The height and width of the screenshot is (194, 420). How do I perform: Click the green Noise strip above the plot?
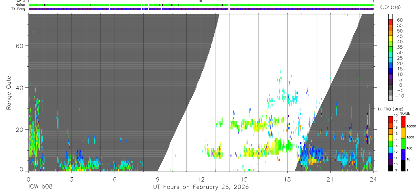coord(201,5)
